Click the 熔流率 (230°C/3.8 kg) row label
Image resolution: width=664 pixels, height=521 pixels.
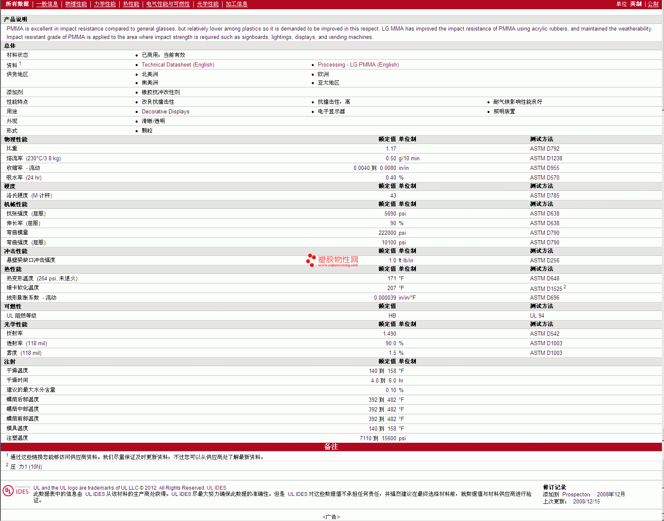pos(33,159)
